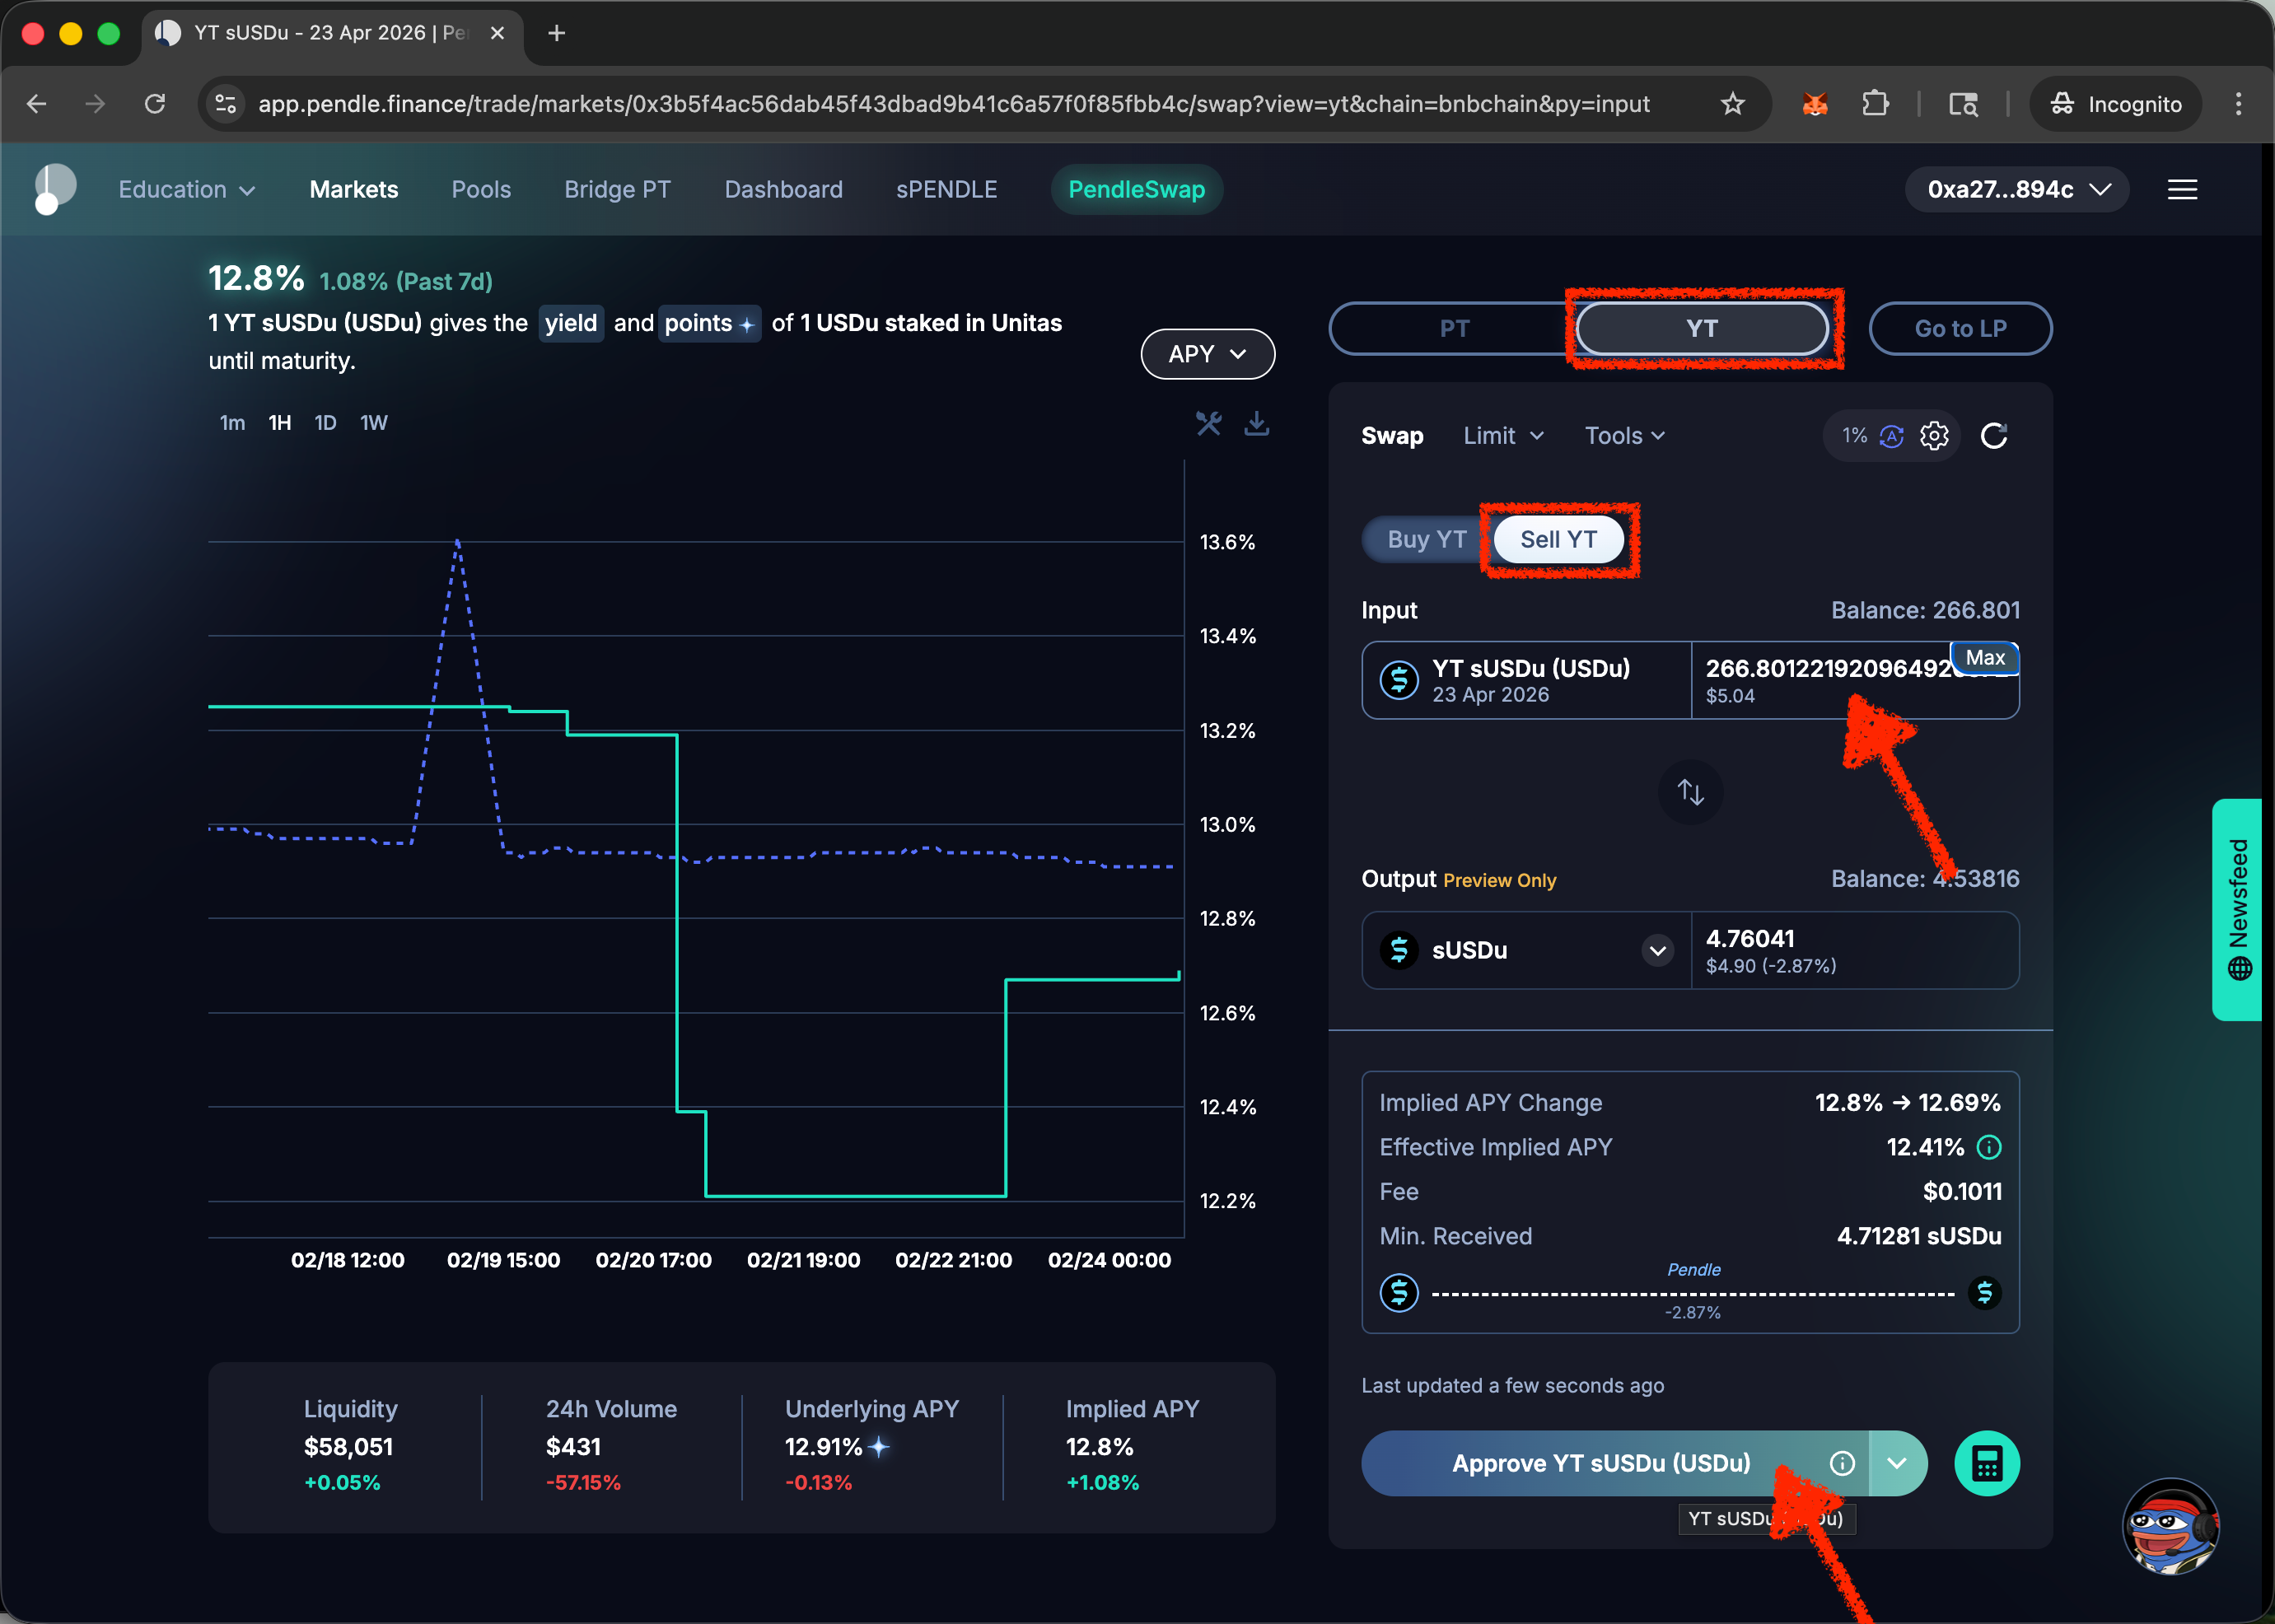Image resolution: width=2275 pixels, height=1624 pixels.
Task: Open chart tools wrench icon
Action: [x=1208, y=424]
